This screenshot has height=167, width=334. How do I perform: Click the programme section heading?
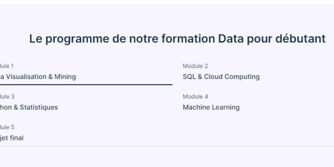coord(177,39)
